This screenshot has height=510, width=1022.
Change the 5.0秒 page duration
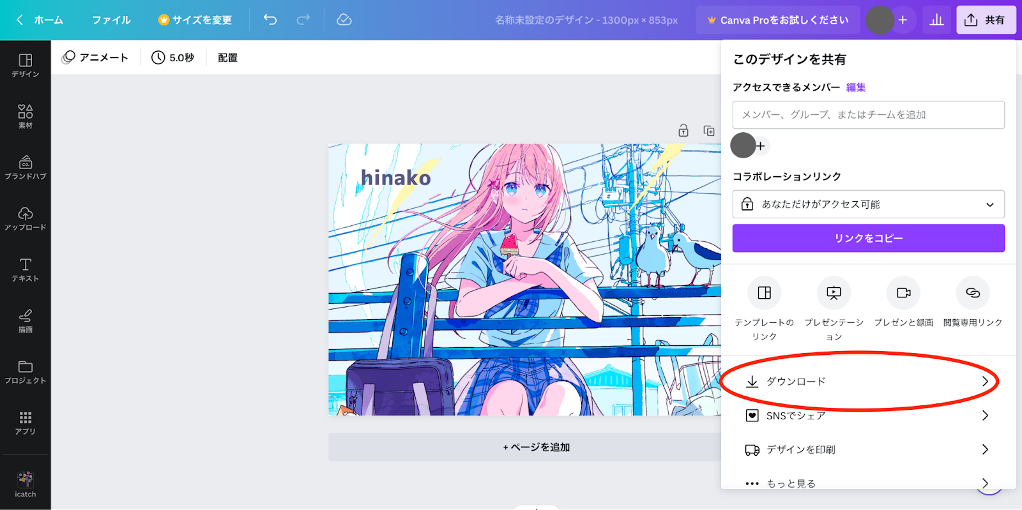click(x=173, y=57)
